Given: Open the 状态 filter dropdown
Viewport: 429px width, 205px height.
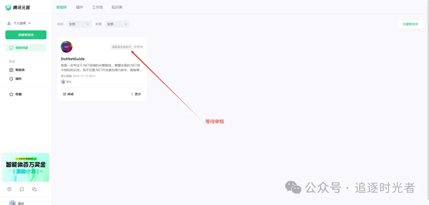Looking at the screenshot, I should point(79,24).
